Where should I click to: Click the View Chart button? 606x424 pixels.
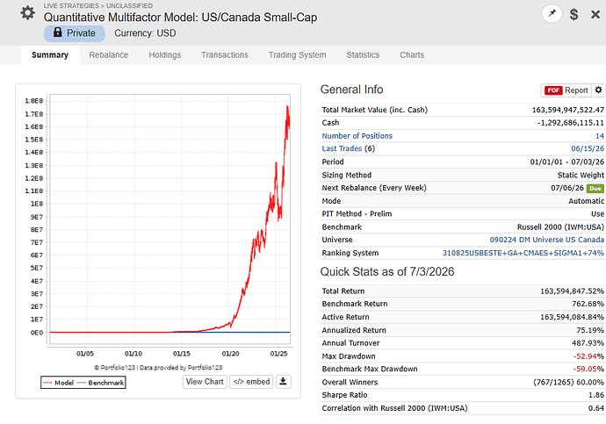[205, 382]
